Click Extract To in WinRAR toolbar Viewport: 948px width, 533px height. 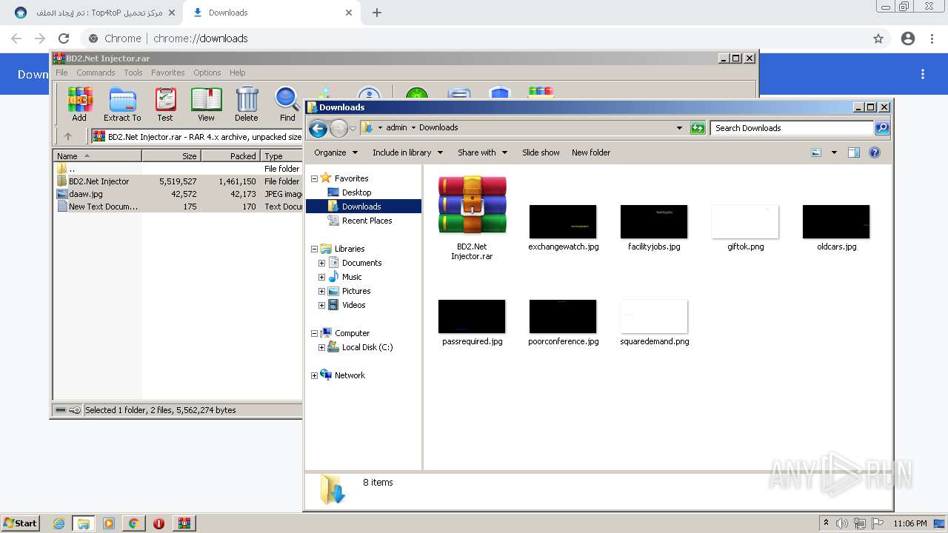click(x=122, y=104)
